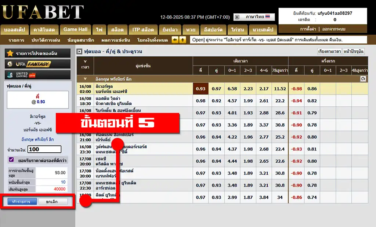Select Liverpool 7&up price 11.52
This screenshot has width=376, height=227.
tap(280, 89)
